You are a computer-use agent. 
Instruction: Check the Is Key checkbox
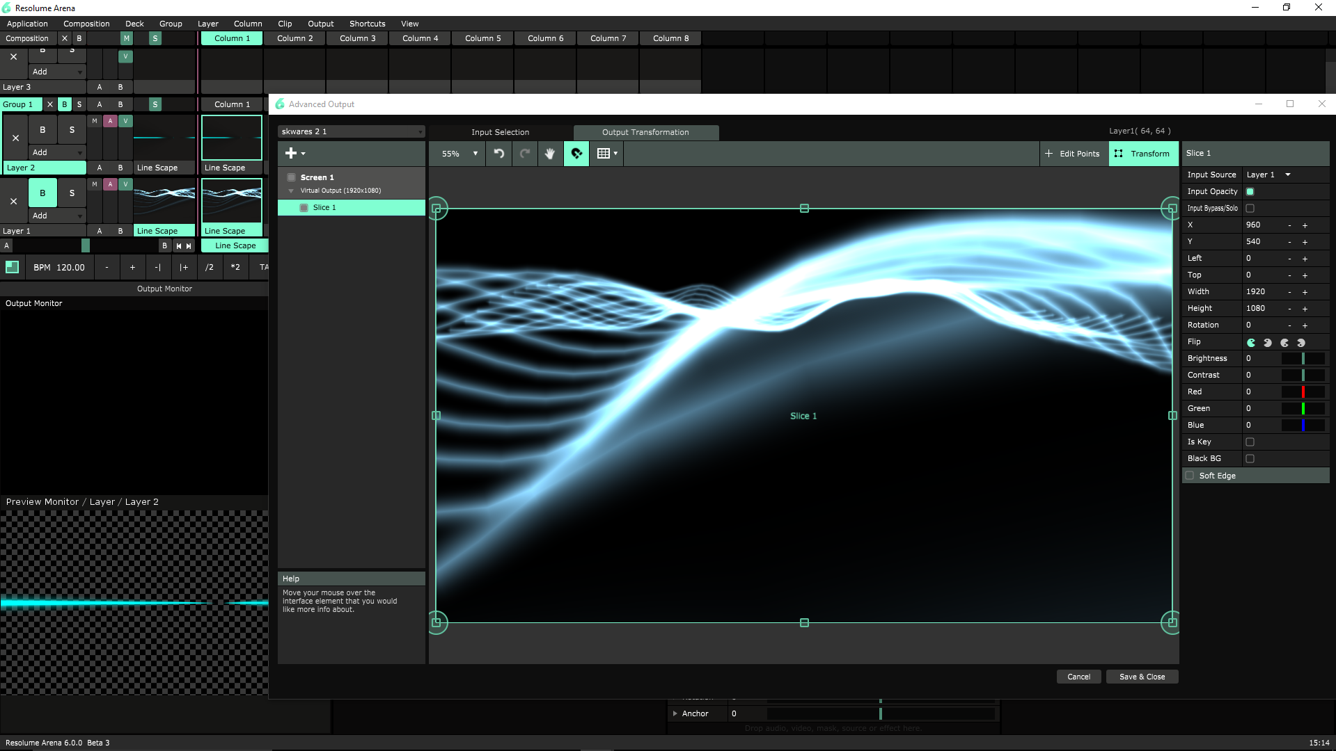click(1250, 442)
